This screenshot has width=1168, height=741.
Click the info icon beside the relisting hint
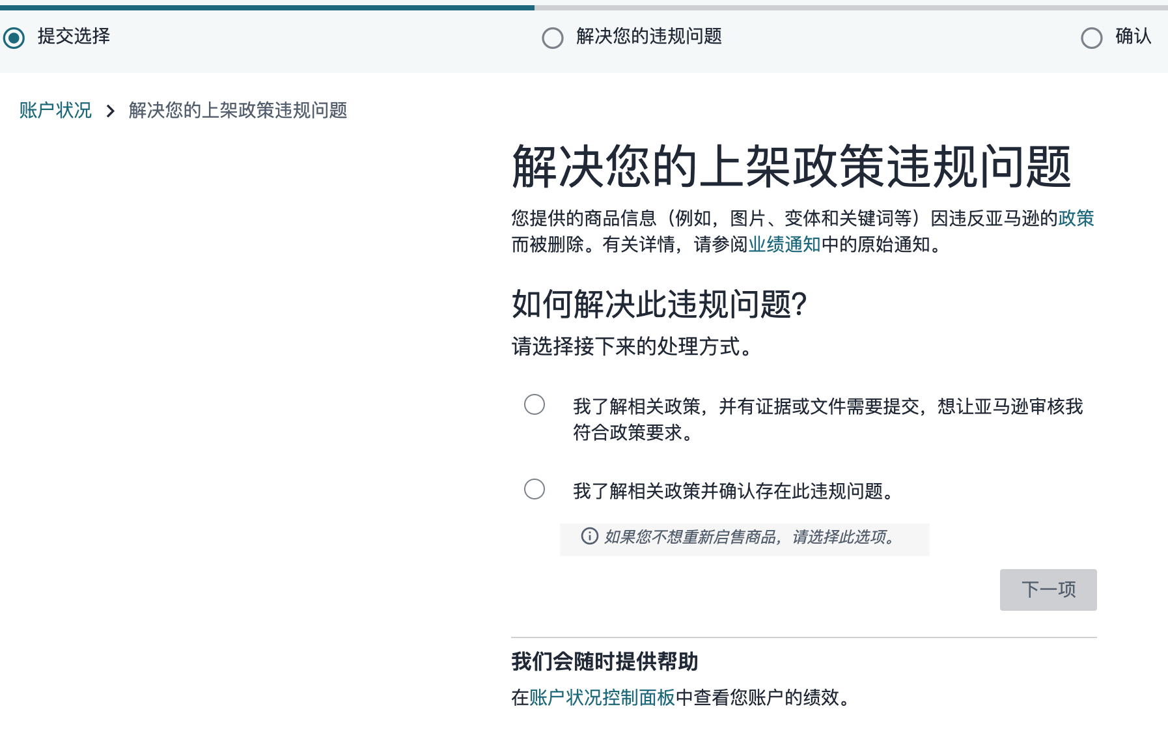coord(589,536)
